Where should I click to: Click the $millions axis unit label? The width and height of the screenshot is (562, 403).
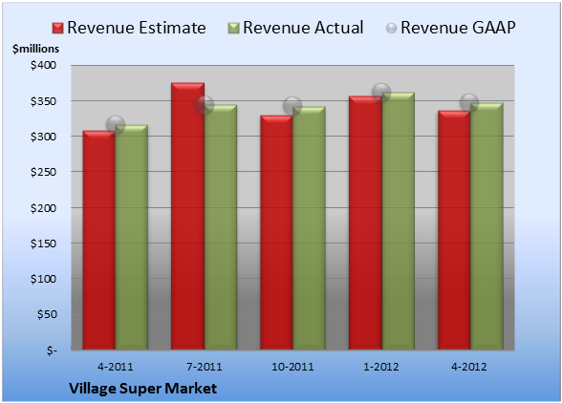click(x=36, y=49)
